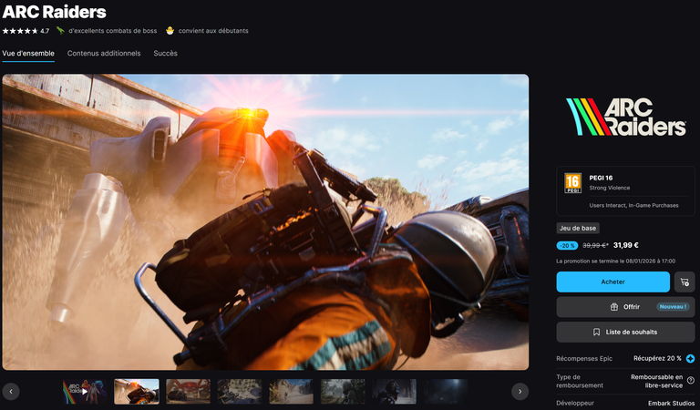Click the 31,99 € price

click(626, 245)
